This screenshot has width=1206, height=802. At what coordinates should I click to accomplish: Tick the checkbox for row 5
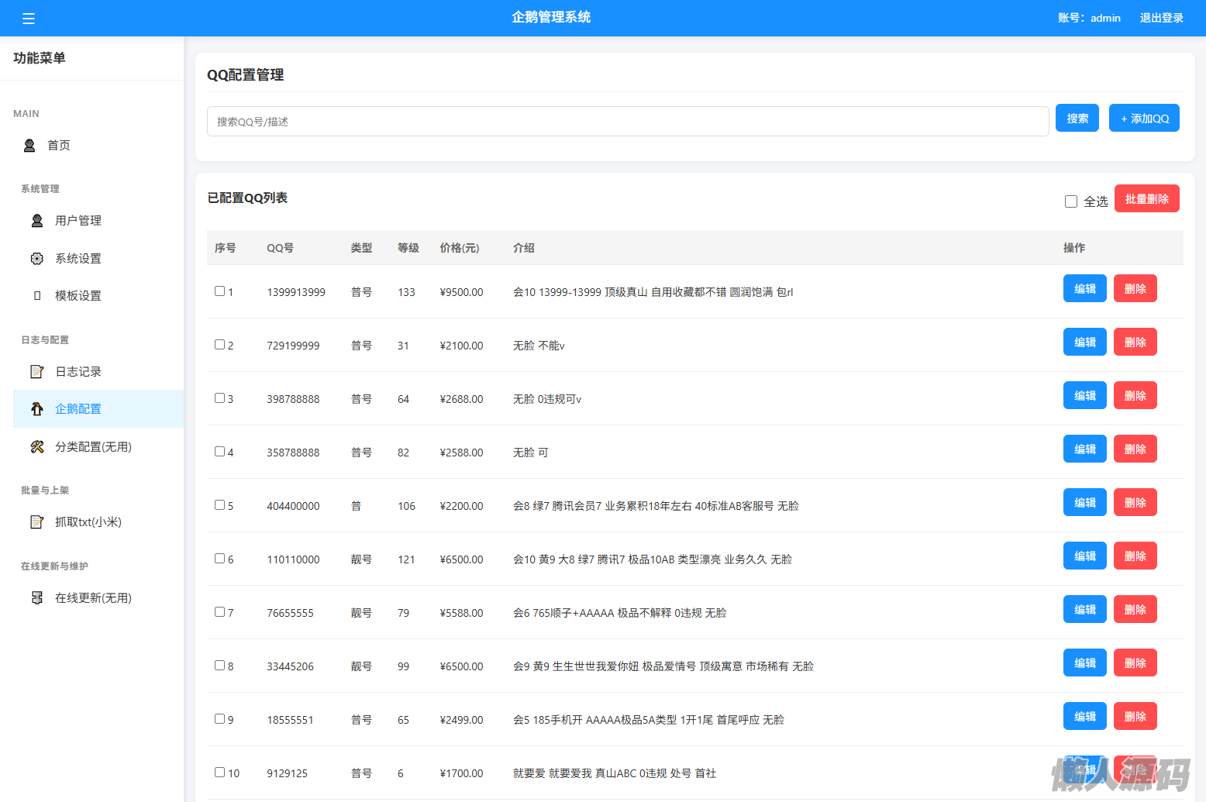pyautogui.click(x=220, y=505)
